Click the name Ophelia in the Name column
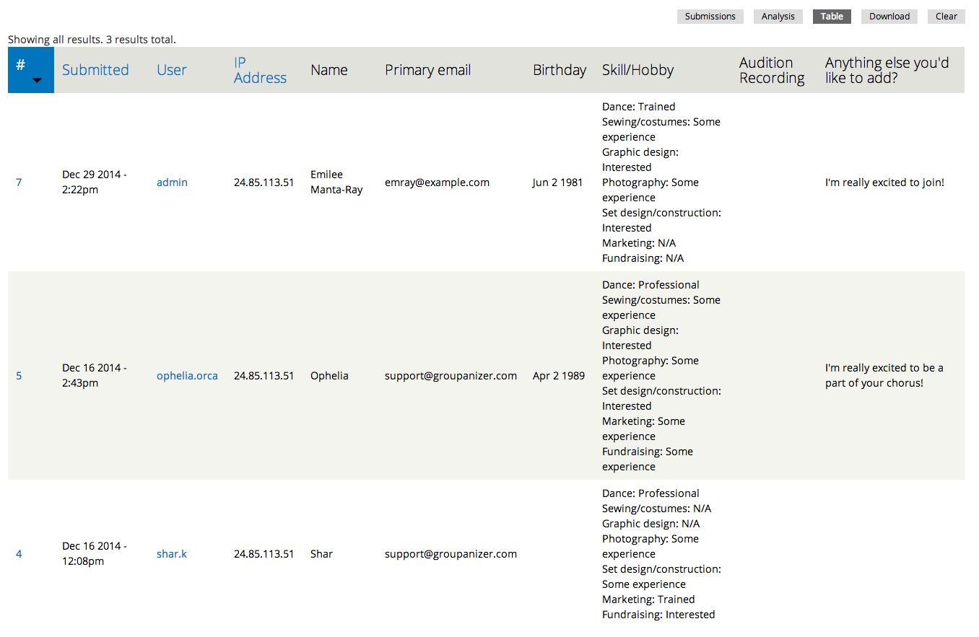The width and height of the screenshot is (979, 637). pos(329,376)
